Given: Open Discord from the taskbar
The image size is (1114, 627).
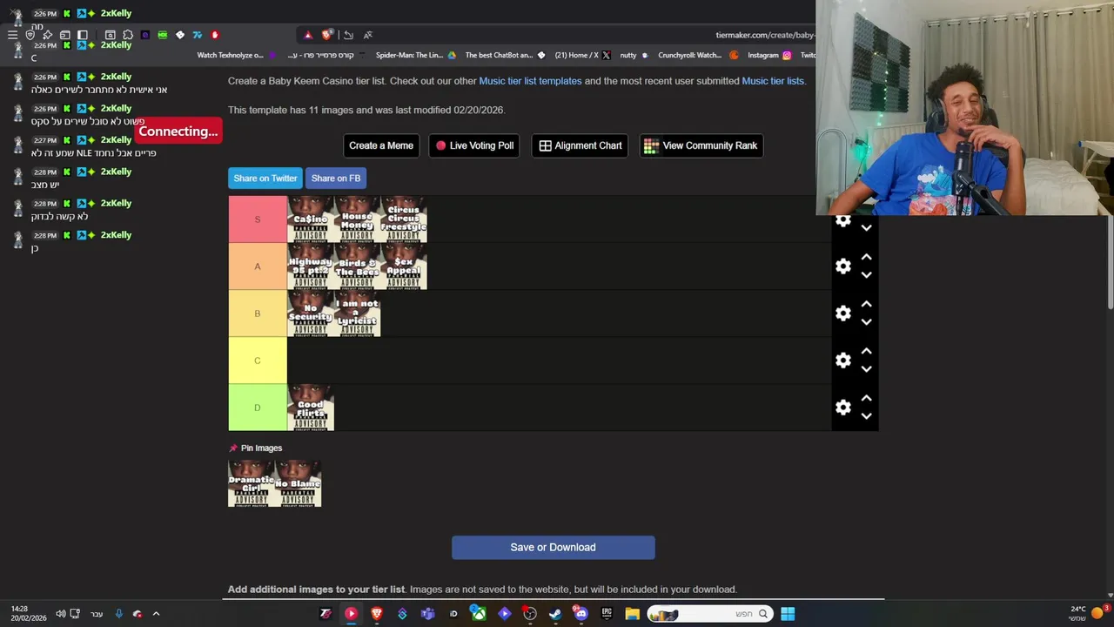Looking at the screenshot, I should 580,614.
